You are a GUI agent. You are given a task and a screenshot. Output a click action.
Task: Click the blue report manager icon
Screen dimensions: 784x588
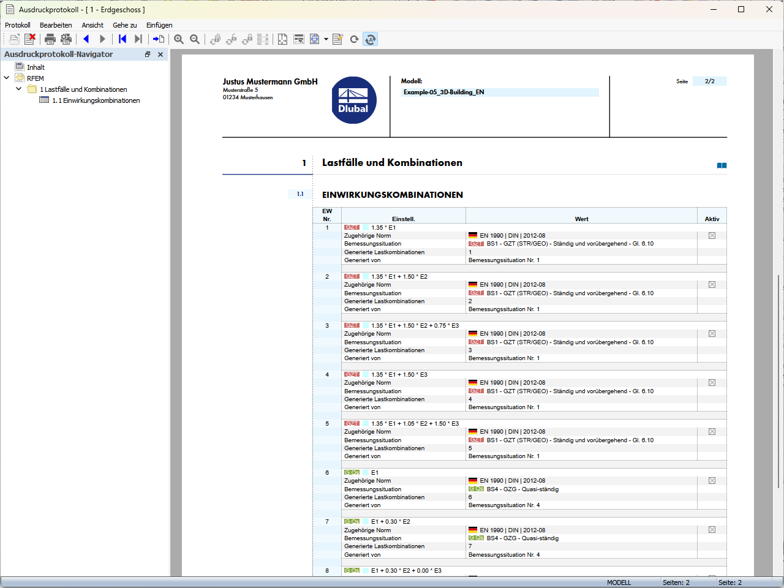coord(315,39)
